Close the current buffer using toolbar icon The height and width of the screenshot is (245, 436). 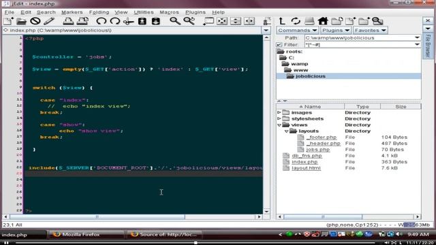click(x=35, y=21)
